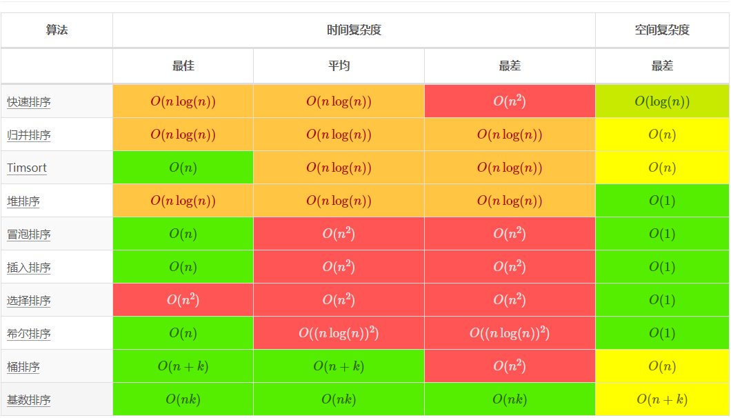Viewport: 731px width, 418px height.
Task: Follow the 冒泡排序 link
Action: 29,235
